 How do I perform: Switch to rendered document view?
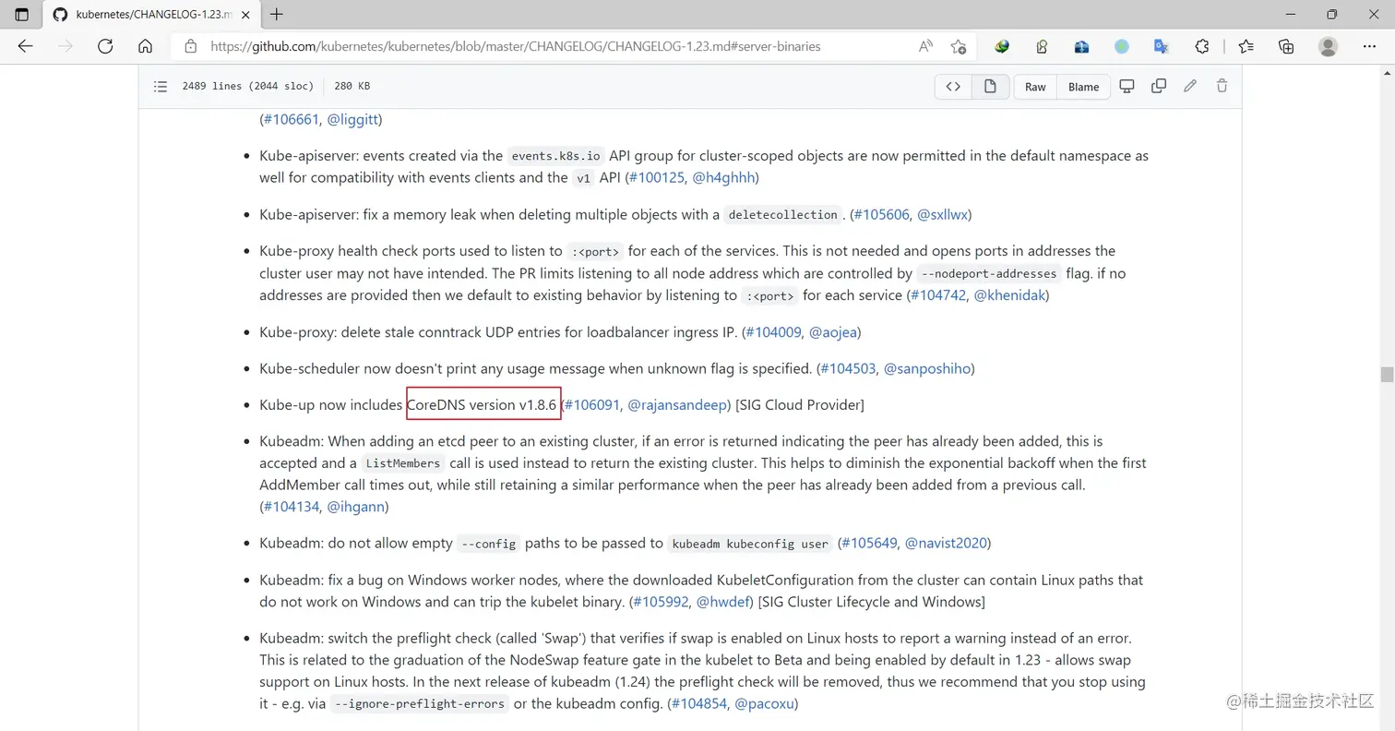pyautogui.click(x=990, y=86)
